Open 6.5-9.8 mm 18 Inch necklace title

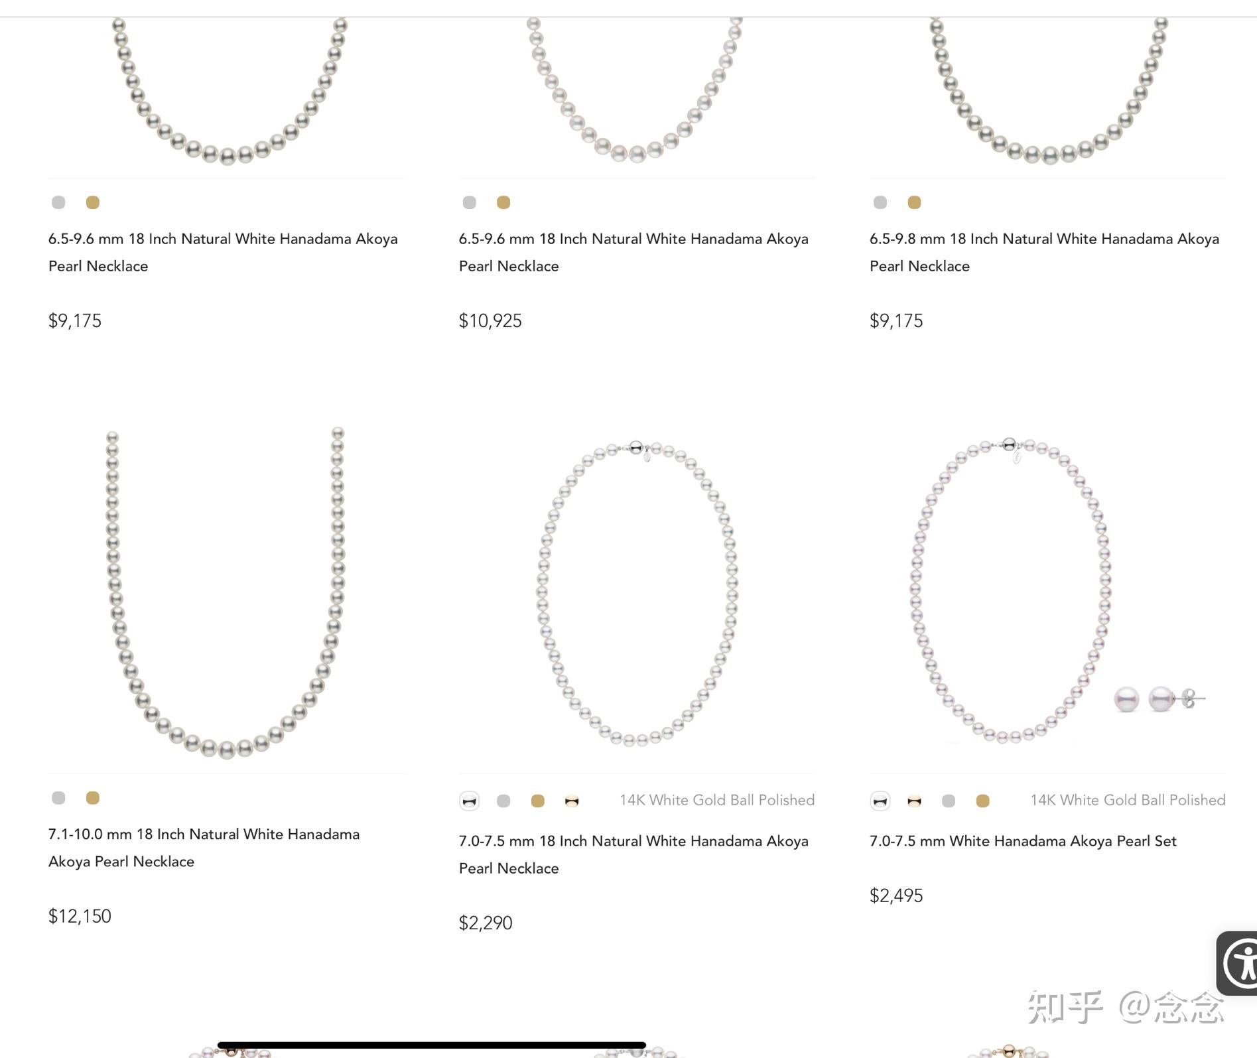pos(1044,252)
